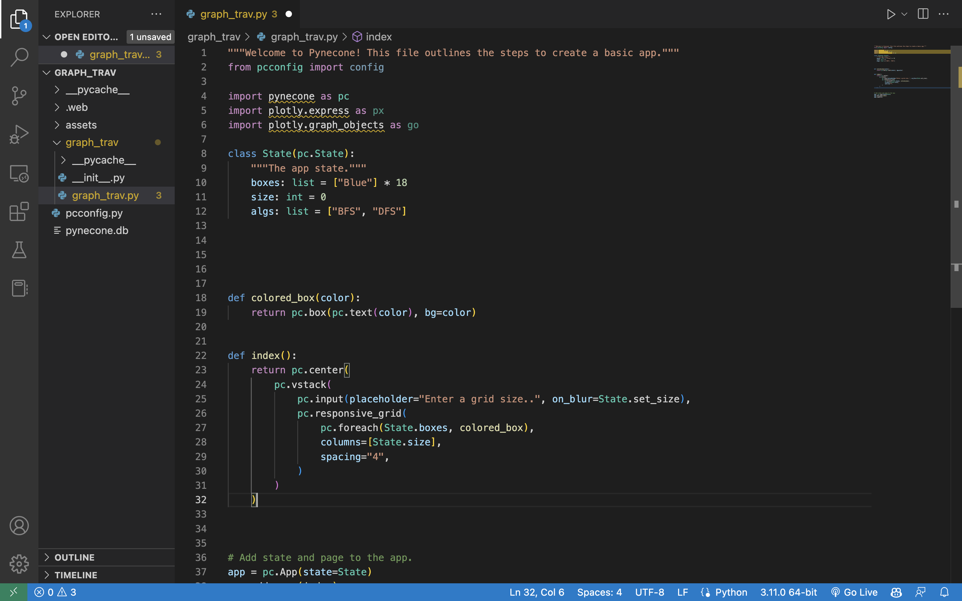Split the editor to the right
The image size is (962, 601).
[923, 14]
